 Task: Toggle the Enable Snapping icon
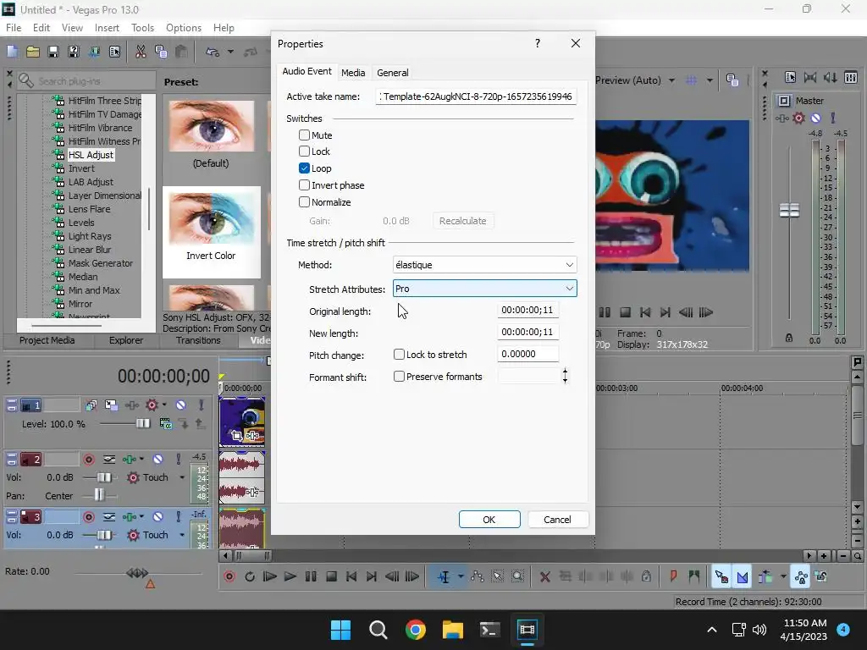(721, 576)
